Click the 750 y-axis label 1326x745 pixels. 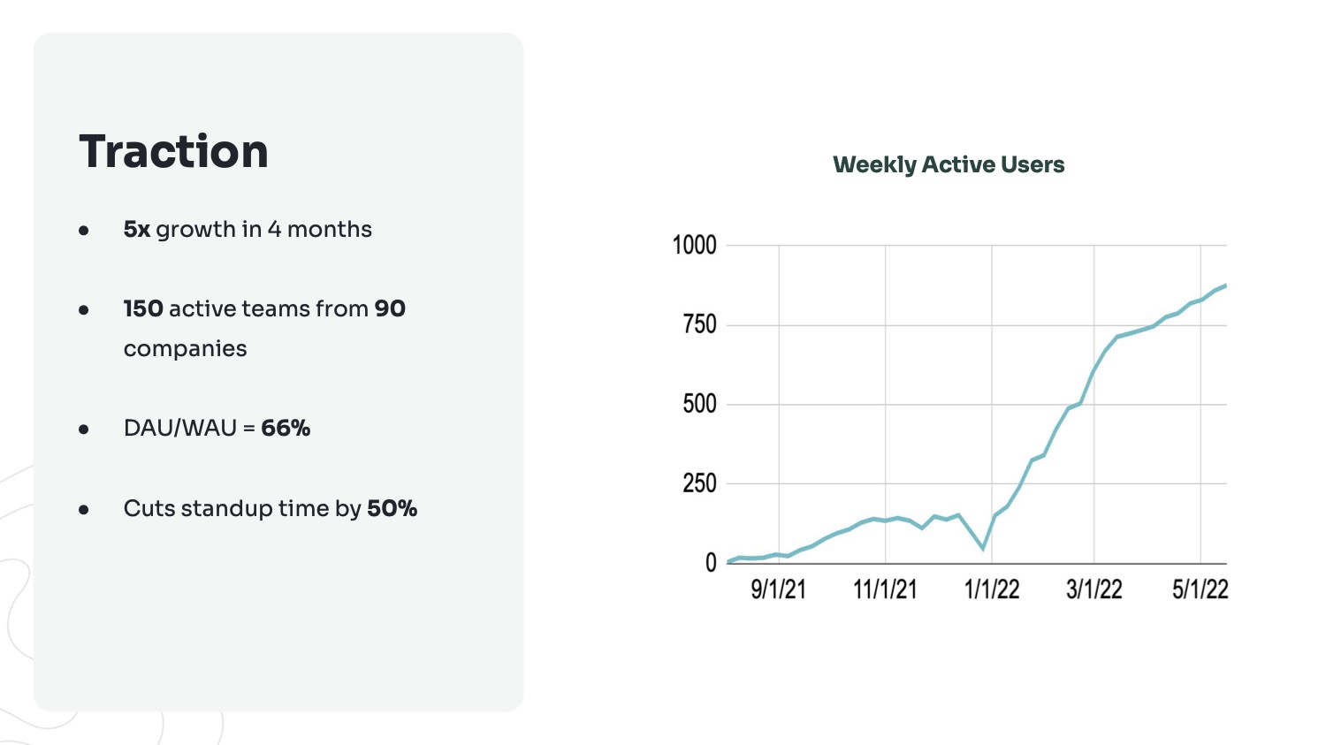tap(699, 324)
